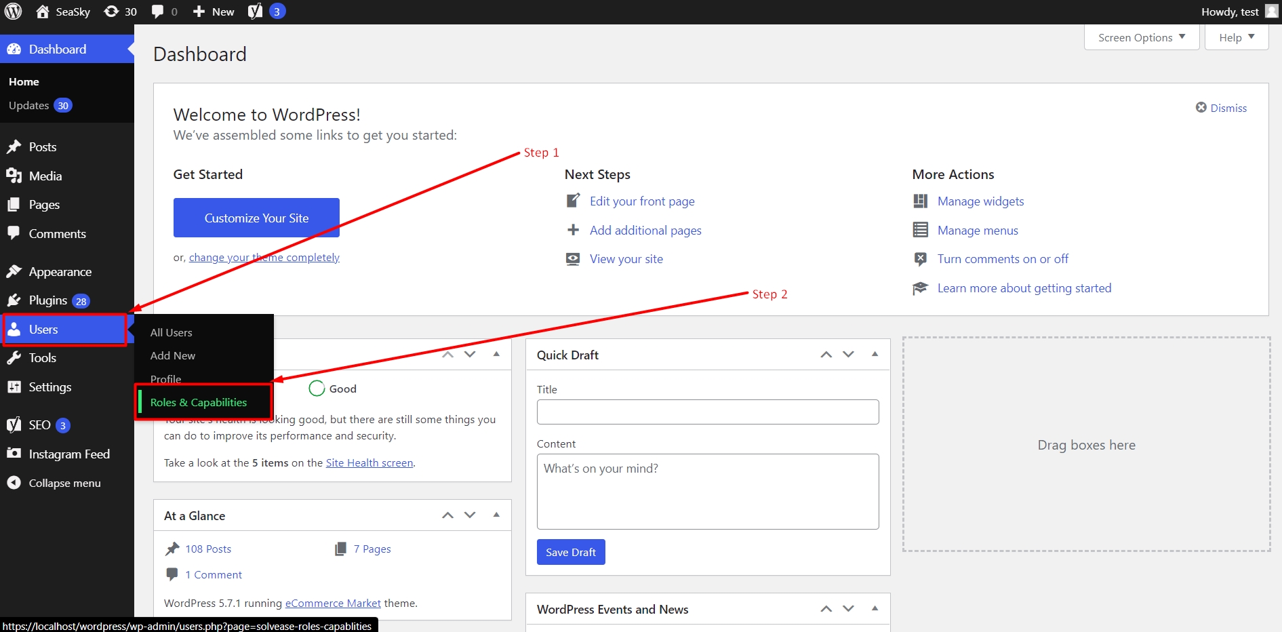
Task: Click the New plus icon in admin bar
Action: pos(199,12)
